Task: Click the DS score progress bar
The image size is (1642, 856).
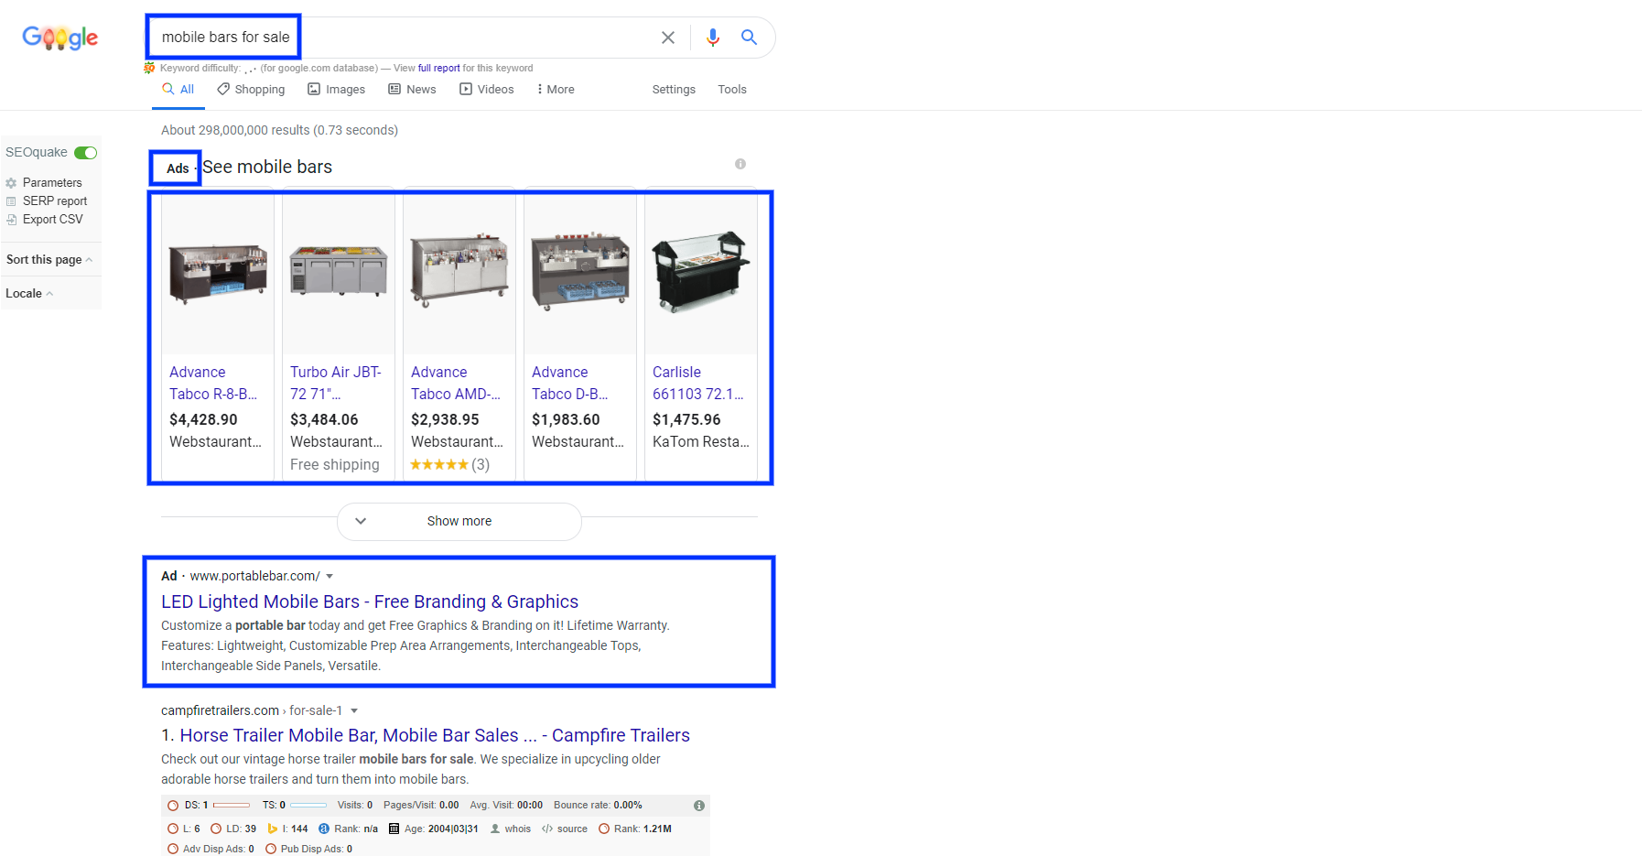Action: pyautogui.click(x=232, y=806)
